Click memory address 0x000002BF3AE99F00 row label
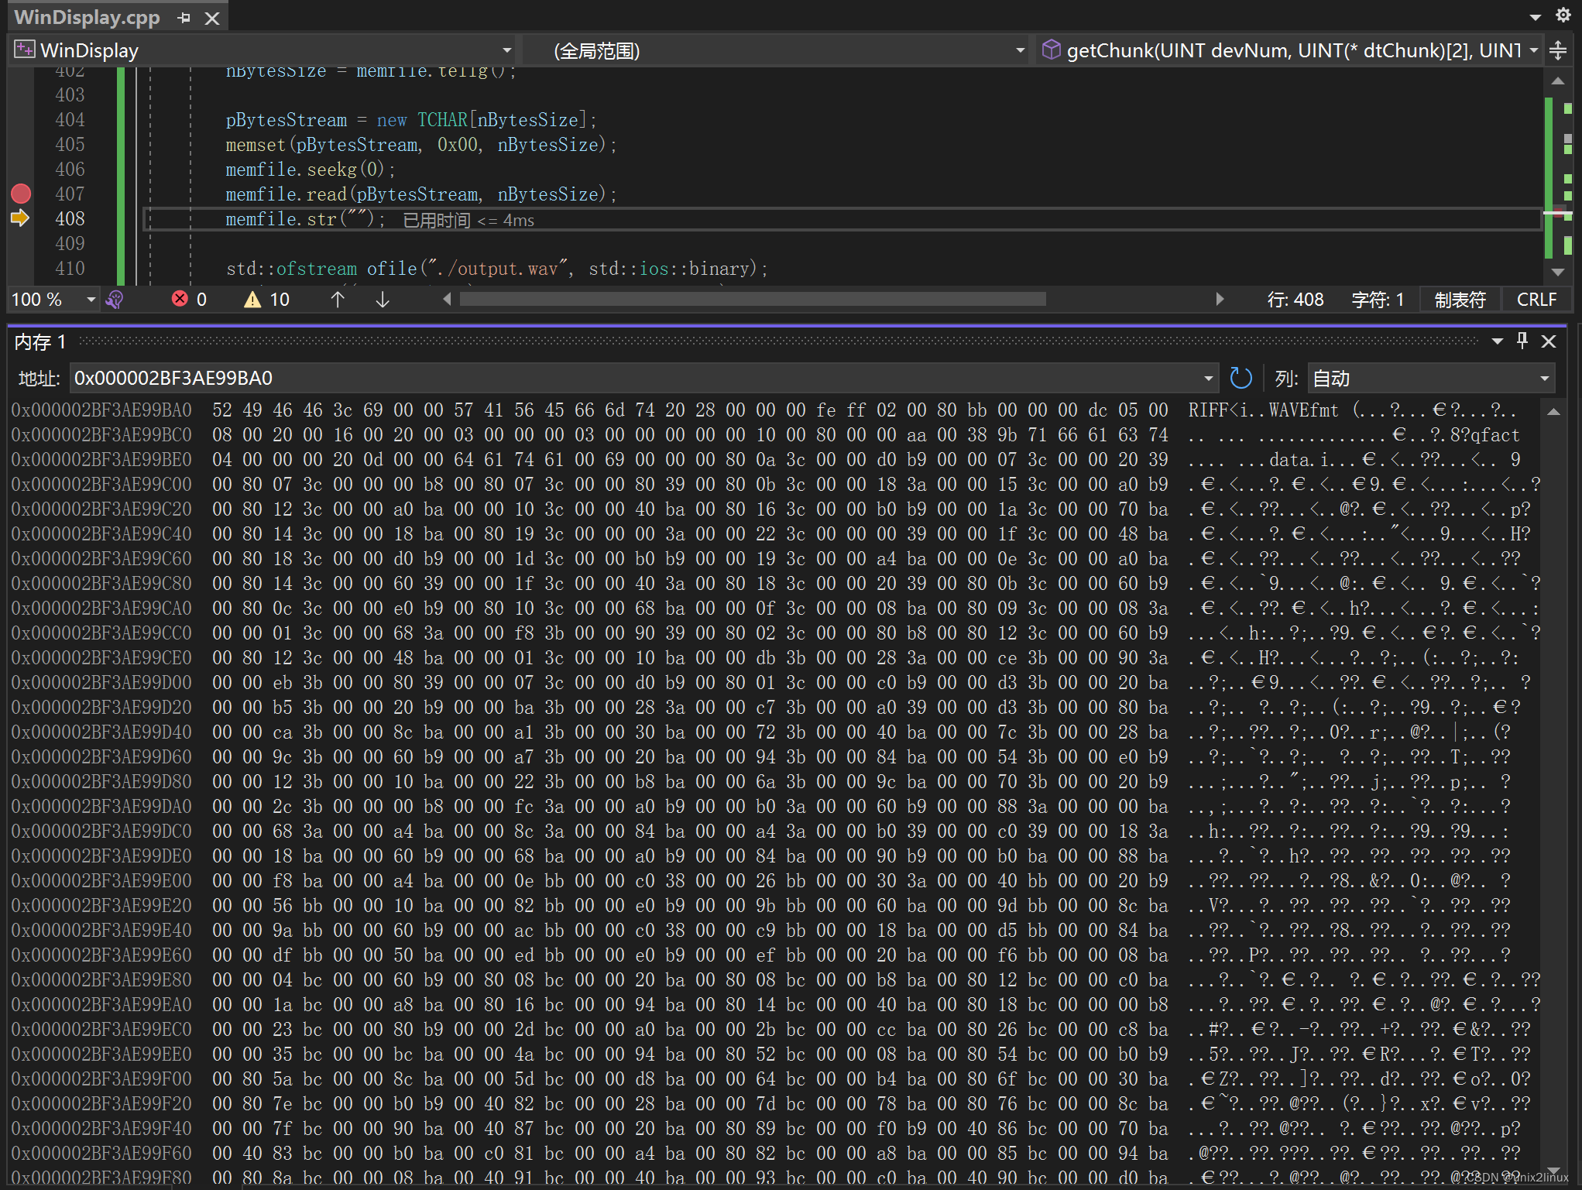The width and height of the screenshot is (1582, 1190). pyautogui.click(x=101, y=1079)
